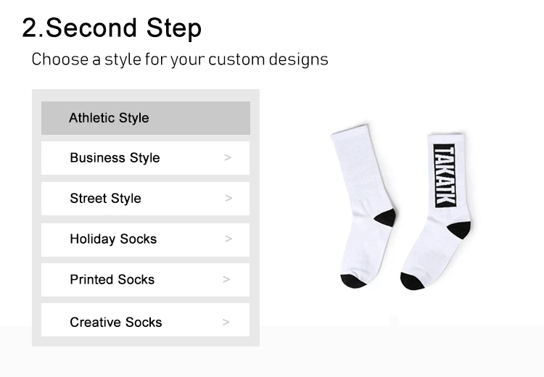Click the TAKATK logo on the sock

(x=445, y=175)
